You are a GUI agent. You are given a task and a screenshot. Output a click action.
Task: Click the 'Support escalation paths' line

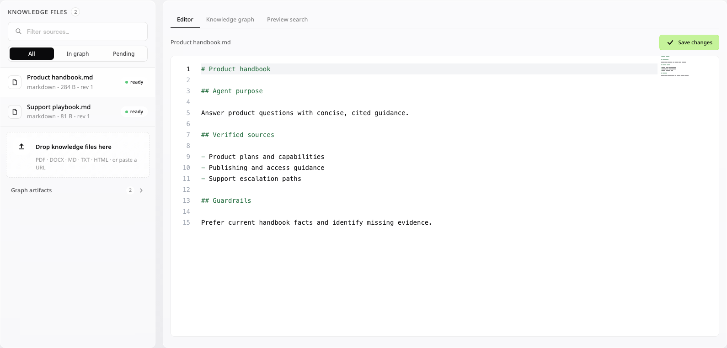[x=251, y=179]
